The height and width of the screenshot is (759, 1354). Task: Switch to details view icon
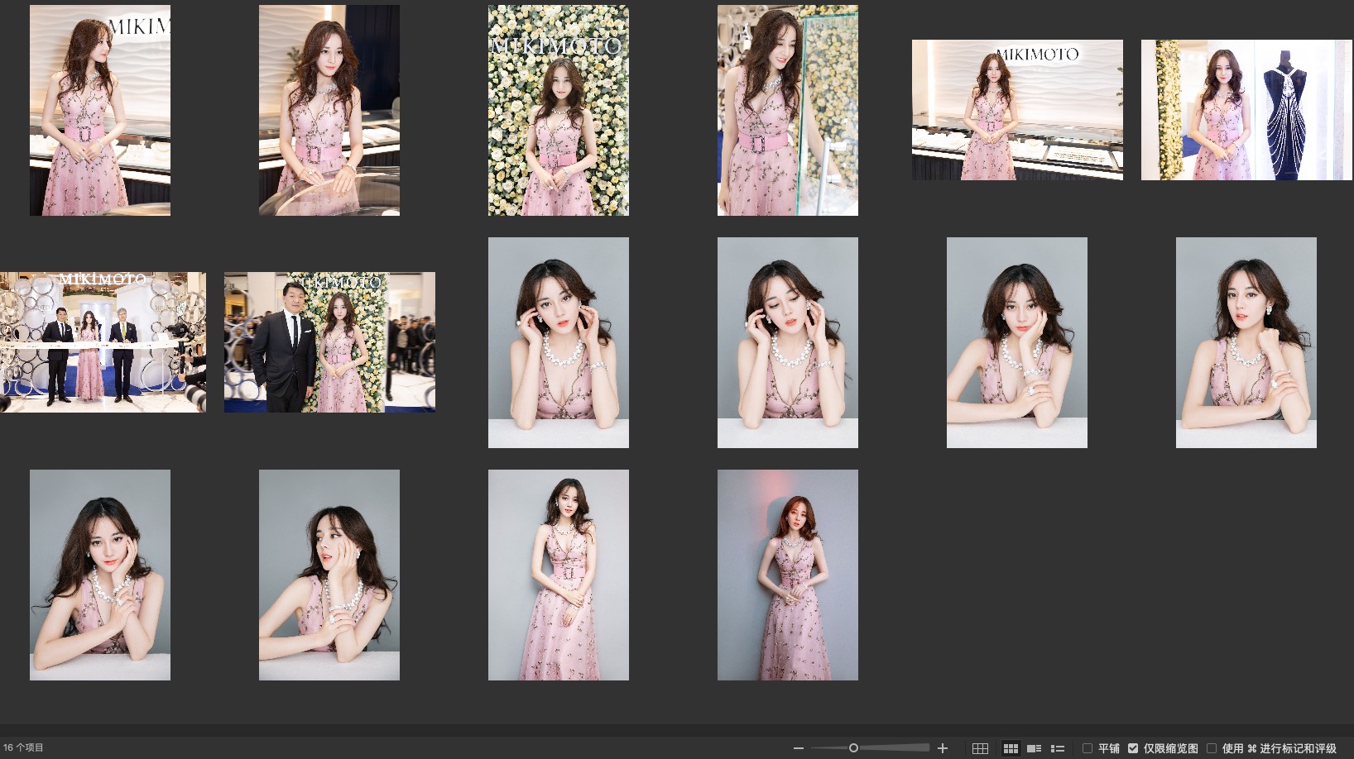tap(1034, 748)
